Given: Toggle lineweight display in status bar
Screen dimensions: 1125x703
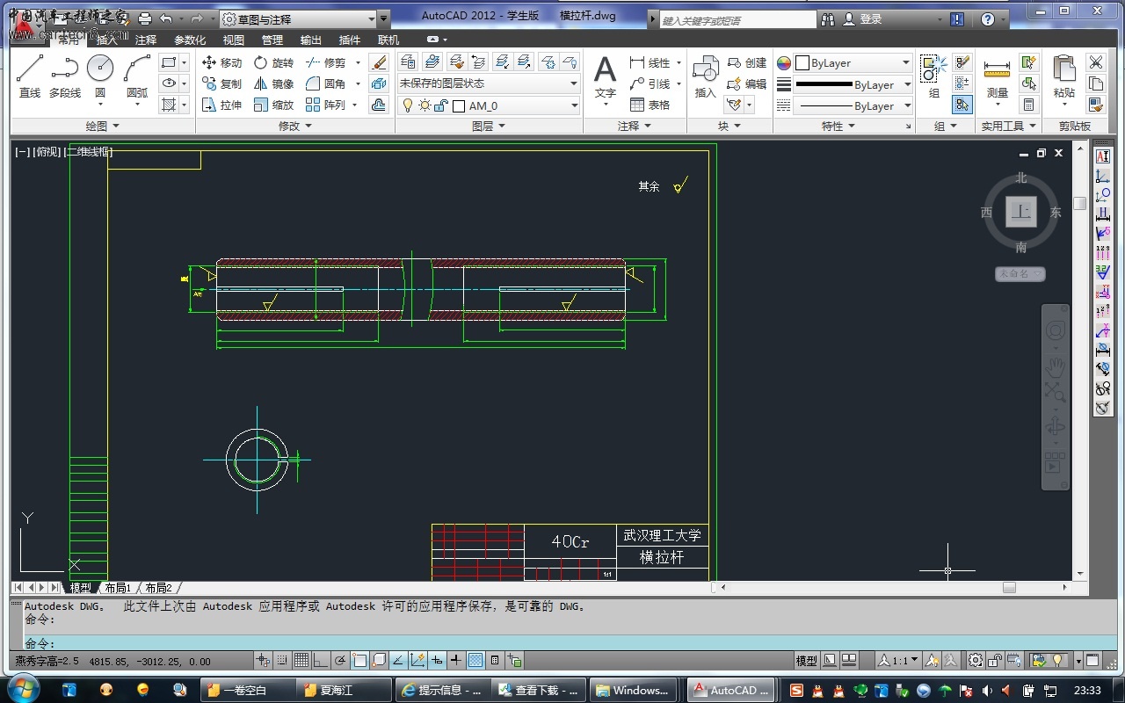Looking at the screenshot, I should pyautogui.click(x=455, y=661).
